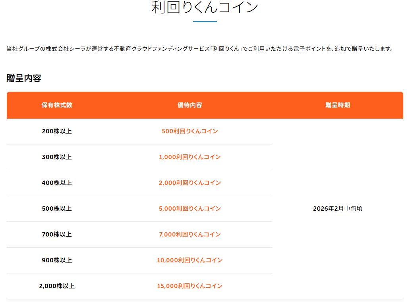Image resolution: width=408 pixels, height=302 pixels.
Task: Select the 優待内容 column header
Action: point(189,105)
